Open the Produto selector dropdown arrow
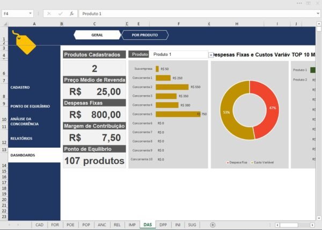 pos(211,55)
